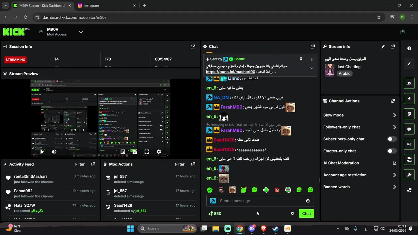
Task: Open pinned message three-dot options menu
Action: 312,59
